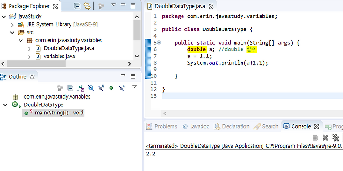Collapse the javaStudy project node
Viewport: 343px width, 171px height.
(4, 16)
